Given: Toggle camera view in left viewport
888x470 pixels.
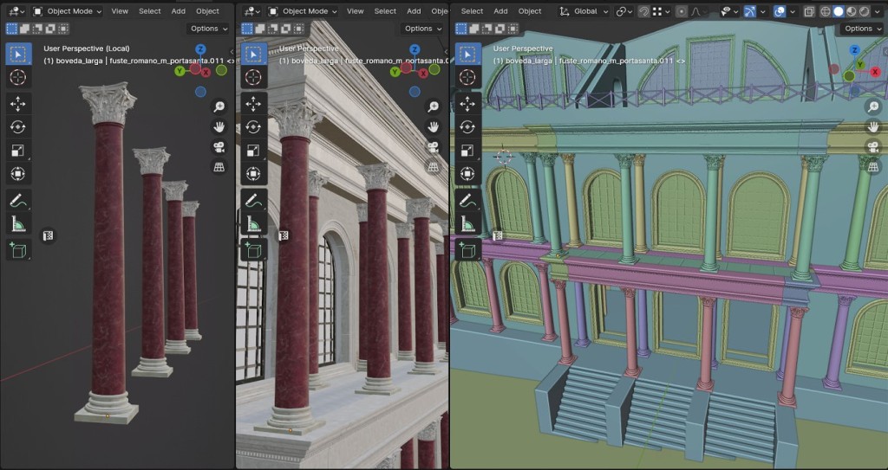Looking at the screenshot, I should click(219, 146).
